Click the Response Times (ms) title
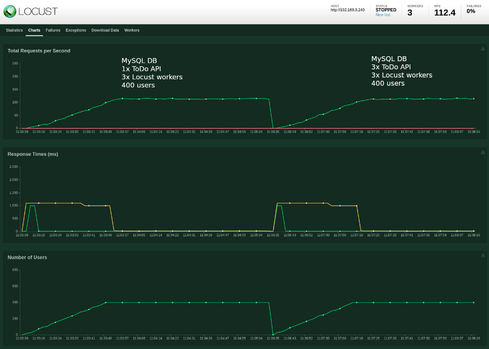 [x=33, y=154]
